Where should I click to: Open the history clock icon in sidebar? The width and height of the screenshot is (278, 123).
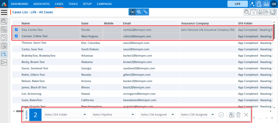pyautogui.click(x=4, y=38)
